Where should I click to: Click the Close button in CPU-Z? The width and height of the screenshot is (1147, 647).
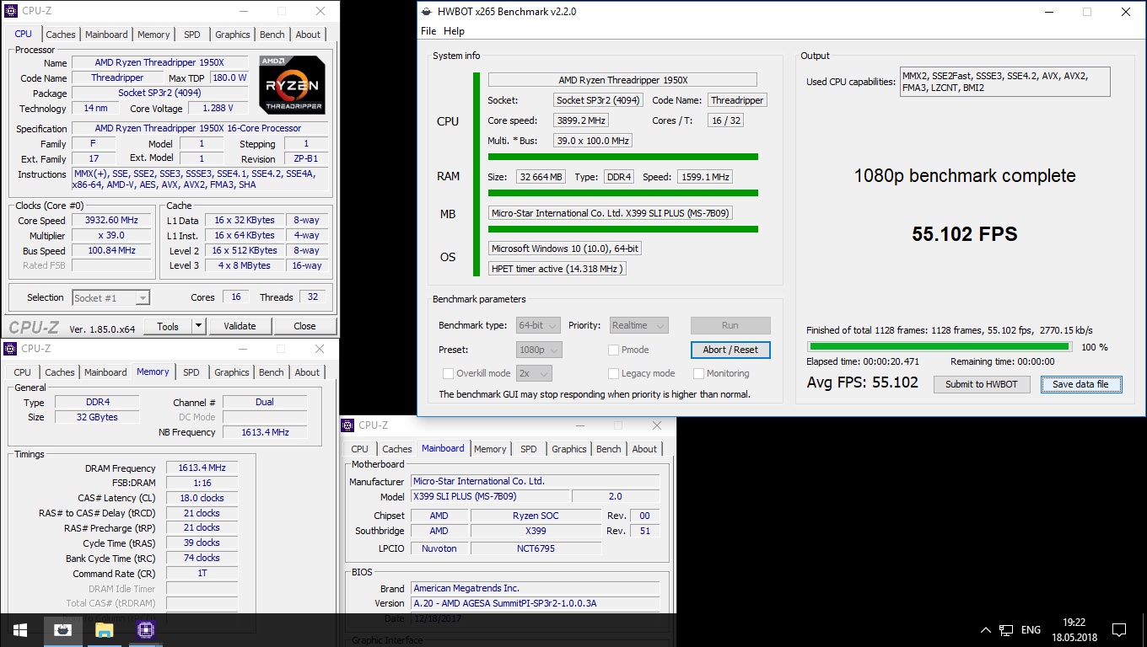[304, 326]
